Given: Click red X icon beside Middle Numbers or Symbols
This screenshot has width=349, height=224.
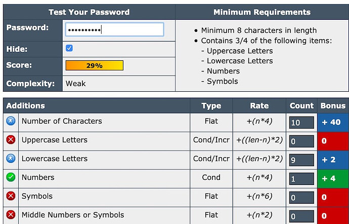Looking at the screenshot, I should click(11, 215).
